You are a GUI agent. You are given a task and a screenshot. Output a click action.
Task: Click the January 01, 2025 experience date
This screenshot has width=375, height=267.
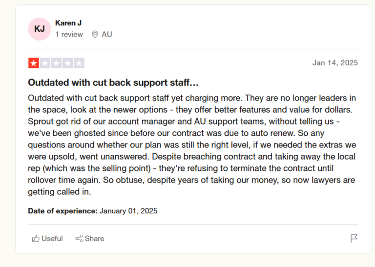coord(128,211)
